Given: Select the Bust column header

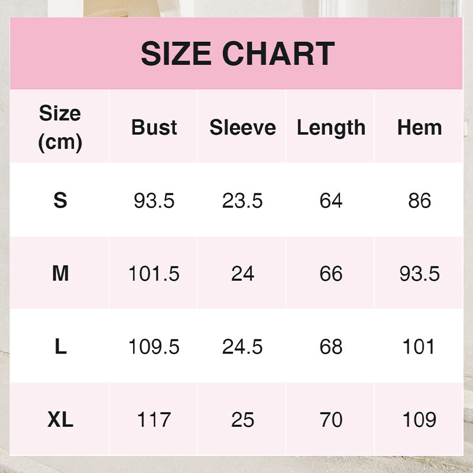Looking at the screenshot, I should (x=154, y=127).
